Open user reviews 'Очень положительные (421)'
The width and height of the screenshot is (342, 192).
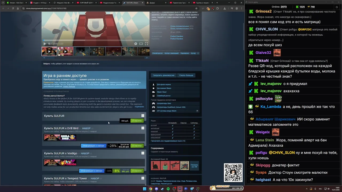(182, 26)
